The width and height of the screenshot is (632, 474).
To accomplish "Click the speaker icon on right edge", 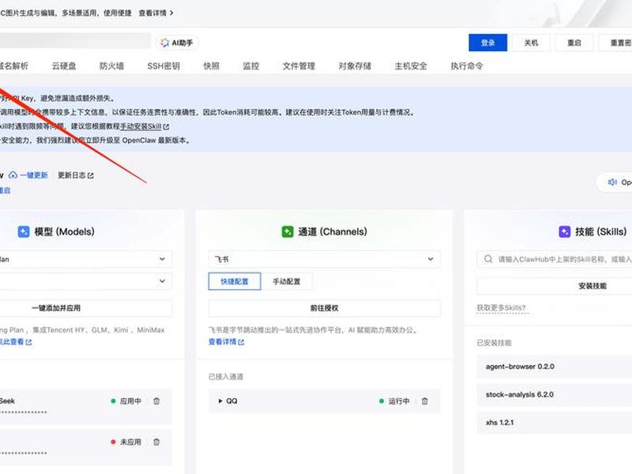I will coord(612,182).
